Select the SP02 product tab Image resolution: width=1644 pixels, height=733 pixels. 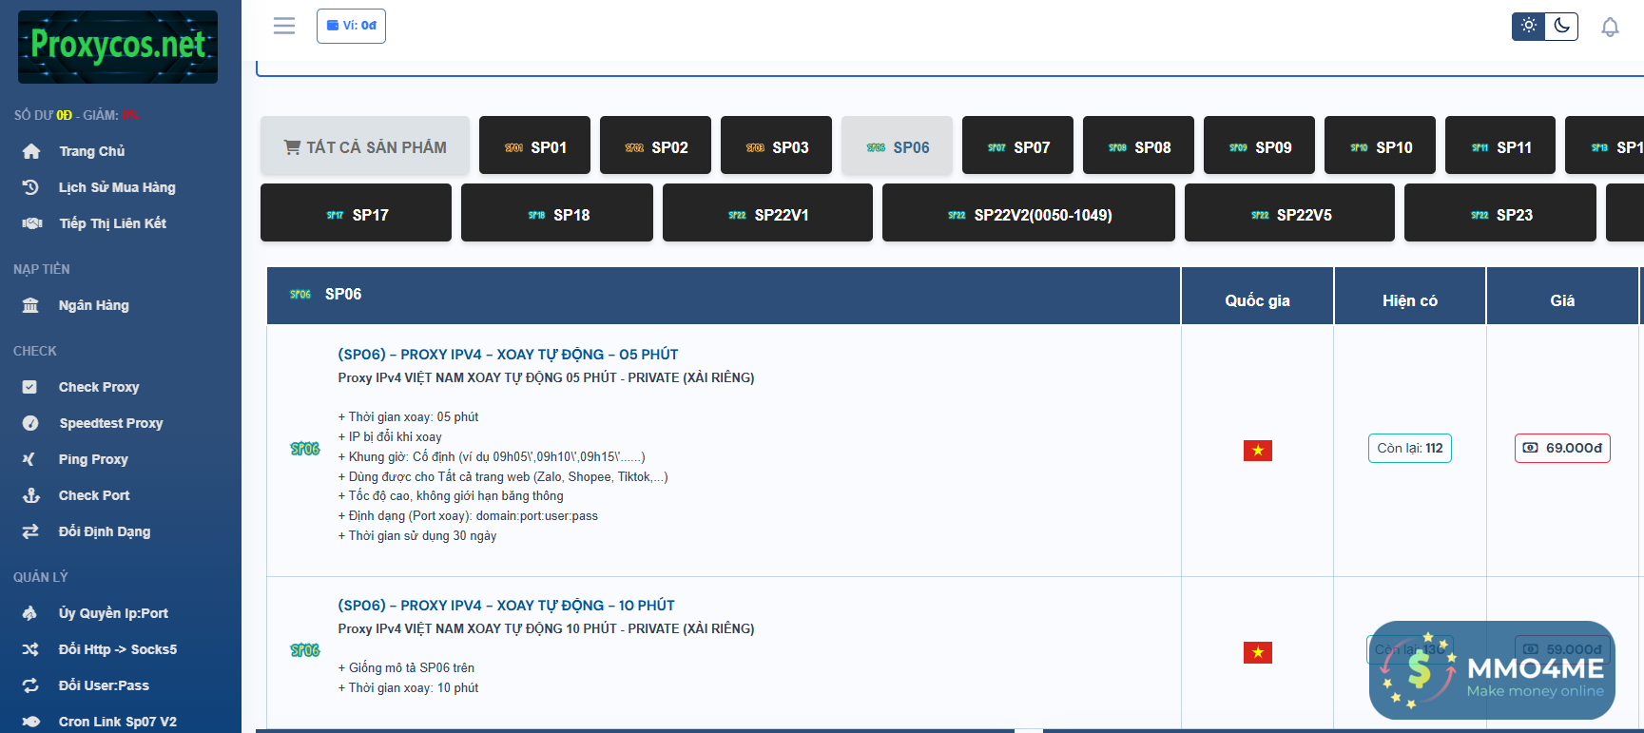(655, 145)
